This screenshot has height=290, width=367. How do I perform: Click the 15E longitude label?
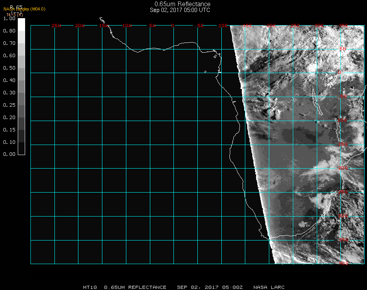tap(248, 26)
